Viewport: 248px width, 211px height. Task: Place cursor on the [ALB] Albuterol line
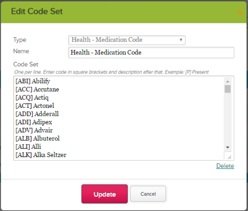[37, 139]
